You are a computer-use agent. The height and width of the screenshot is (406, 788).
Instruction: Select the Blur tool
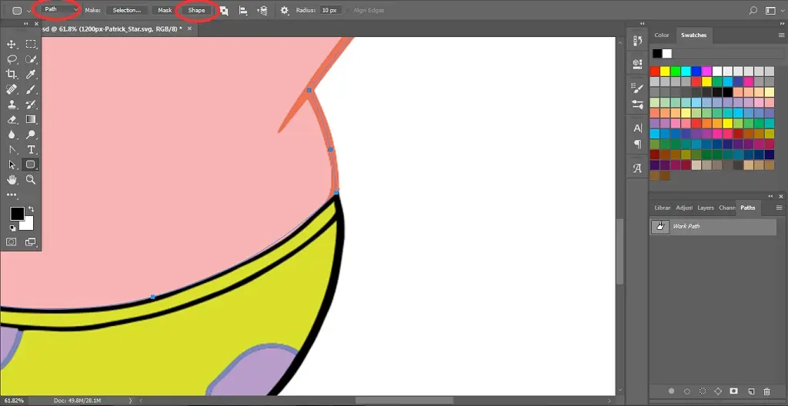click(x=12, y=135)
